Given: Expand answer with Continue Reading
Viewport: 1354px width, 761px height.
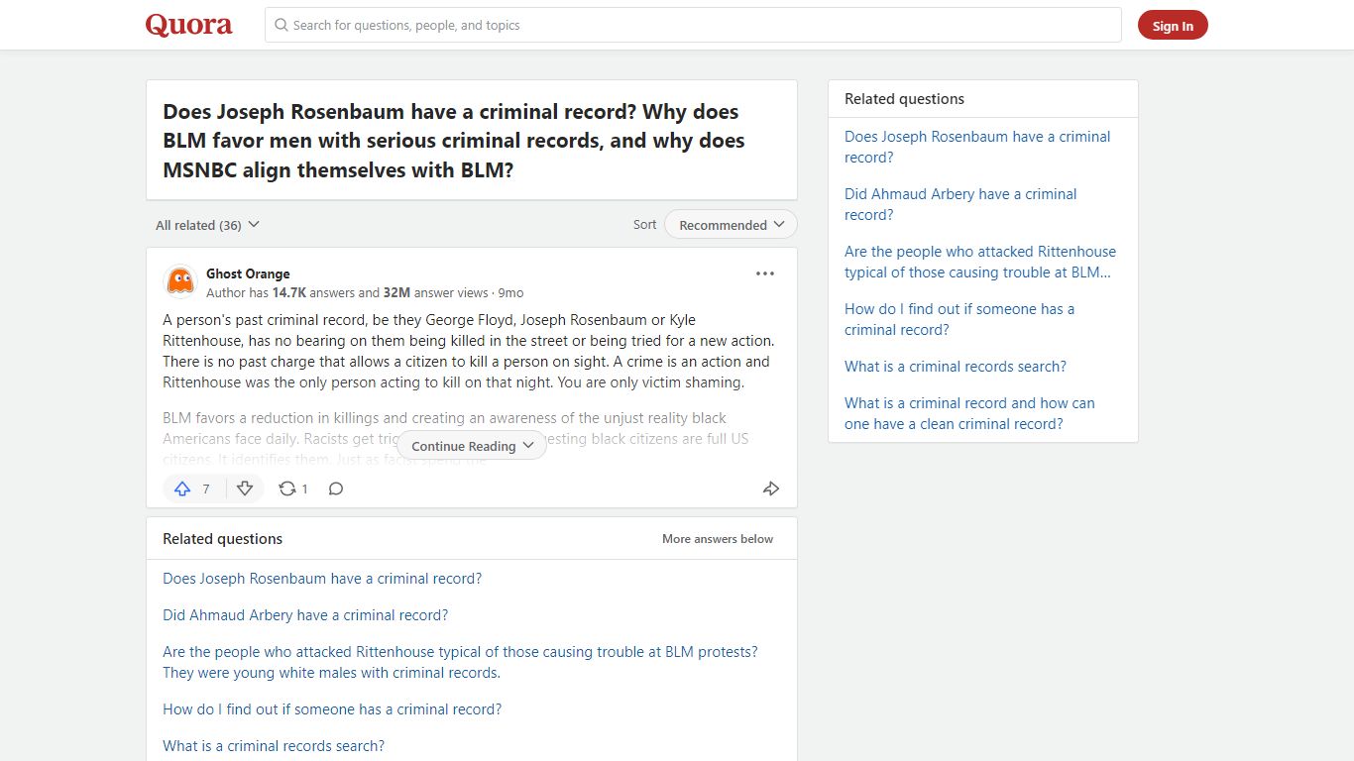Looking at the screenshot, I should [472, 446].
